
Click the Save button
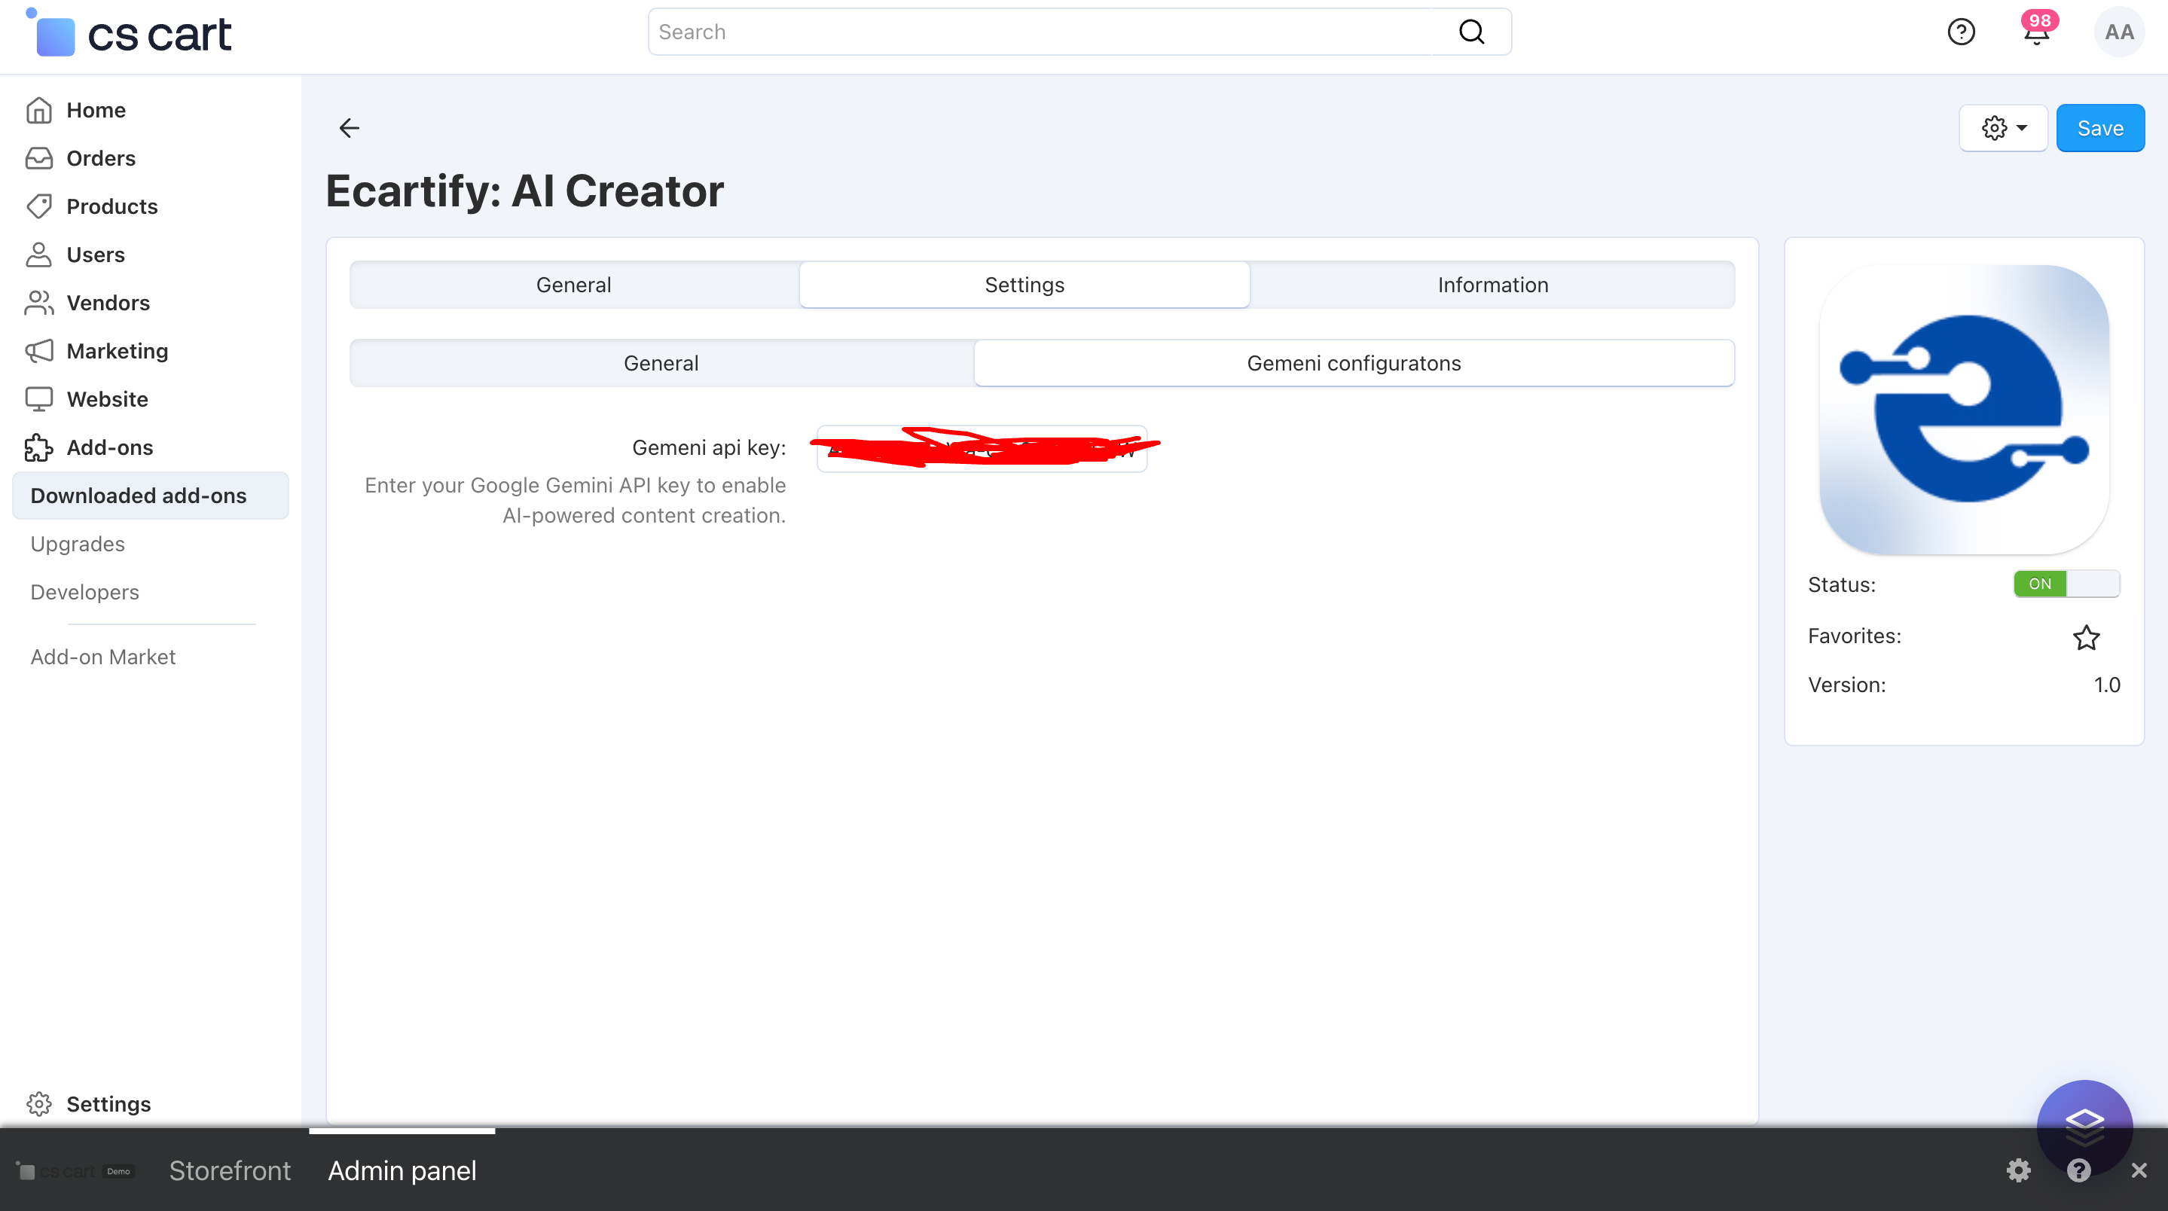point(2100,128)
